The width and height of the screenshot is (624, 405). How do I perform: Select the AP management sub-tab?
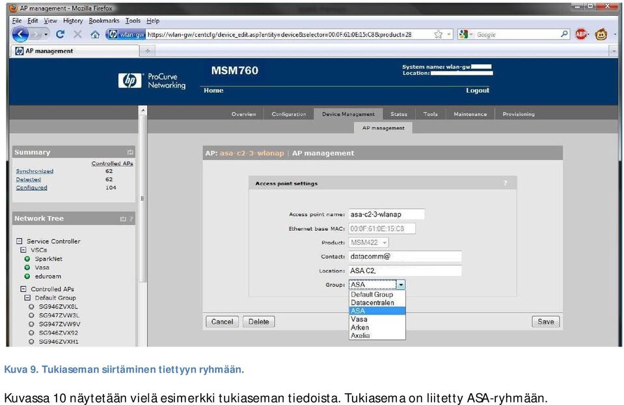pos(383,128)
